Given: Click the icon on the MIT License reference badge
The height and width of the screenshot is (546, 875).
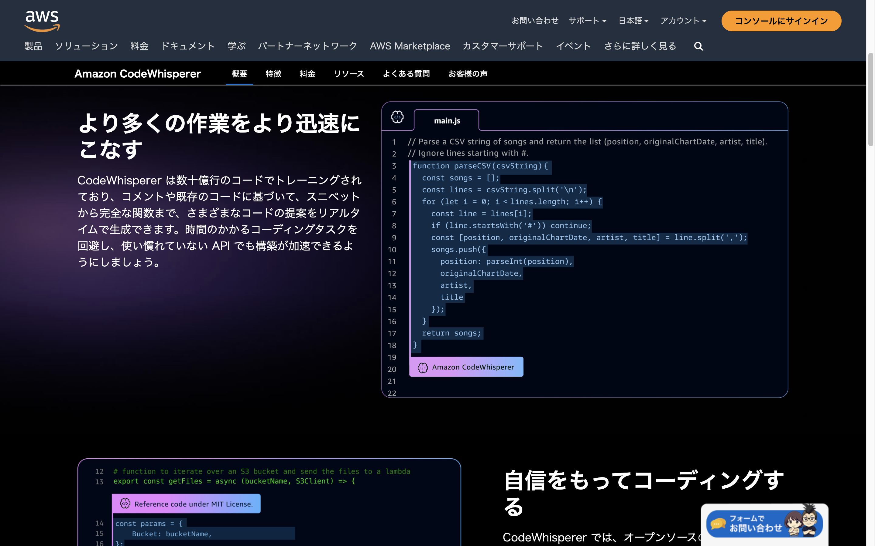Looking at the screenshot, I should (125, 504).
